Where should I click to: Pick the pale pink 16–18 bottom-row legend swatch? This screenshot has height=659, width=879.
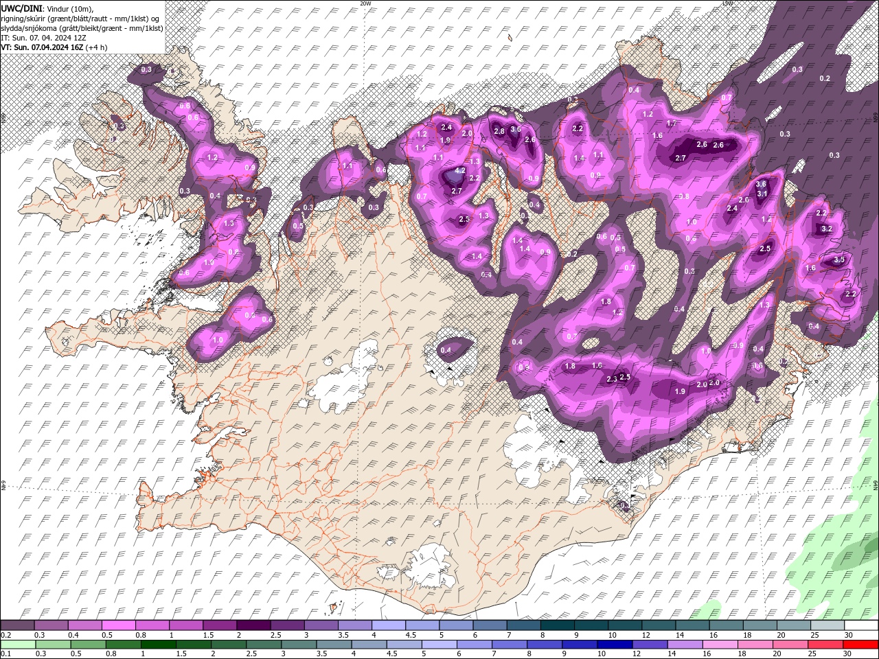coord(720,645)
